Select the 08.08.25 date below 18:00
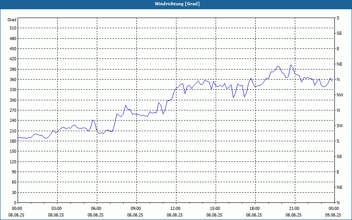The image size is (352, 220). click(254, 215)
